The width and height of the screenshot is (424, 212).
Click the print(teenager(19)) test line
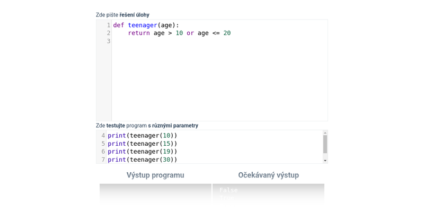[142, 152]
